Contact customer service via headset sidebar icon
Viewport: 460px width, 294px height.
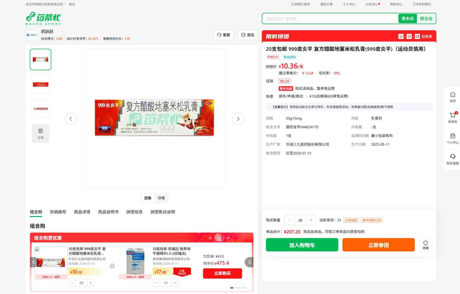453,157
